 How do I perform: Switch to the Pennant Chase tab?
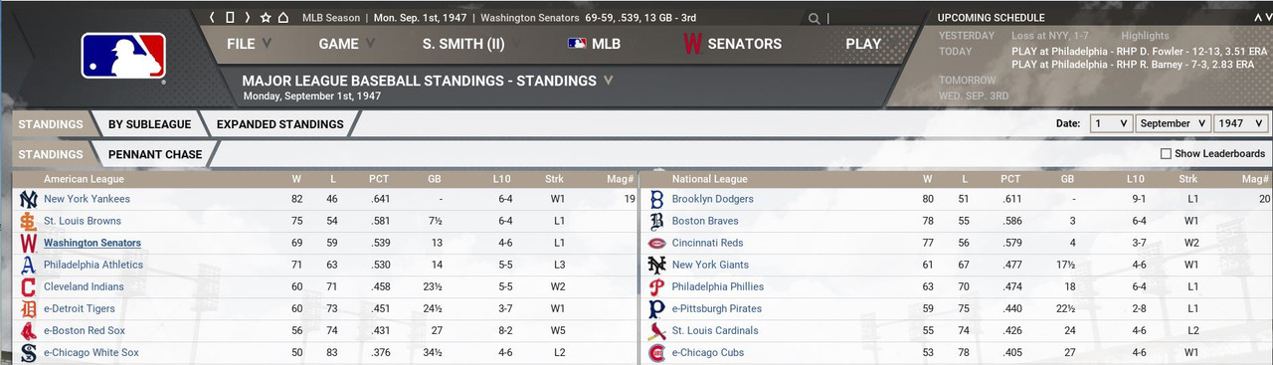(x=155, y=154)
